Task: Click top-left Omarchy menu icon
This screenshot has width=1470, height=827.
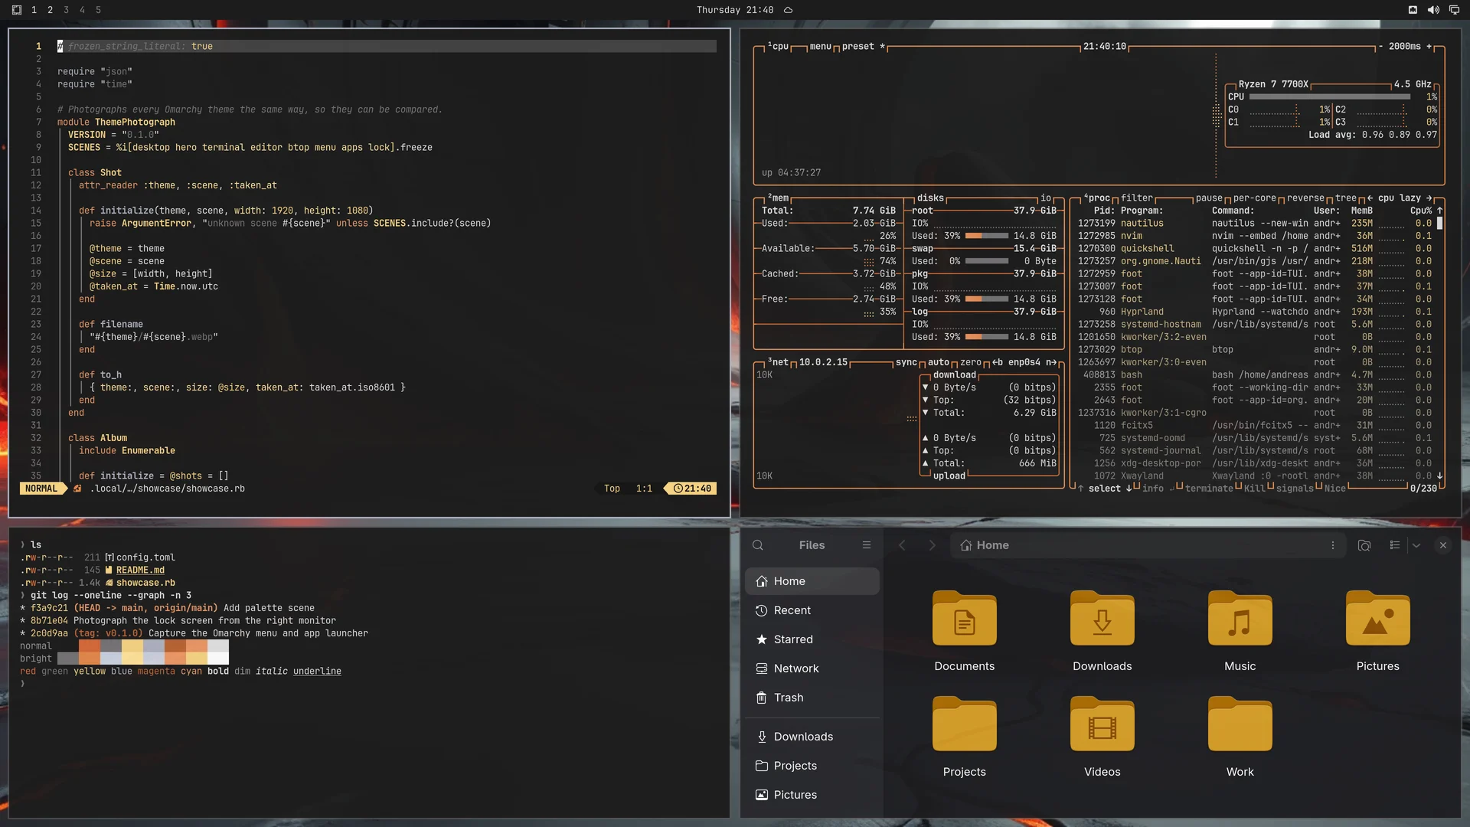Action: pos(17,10)
